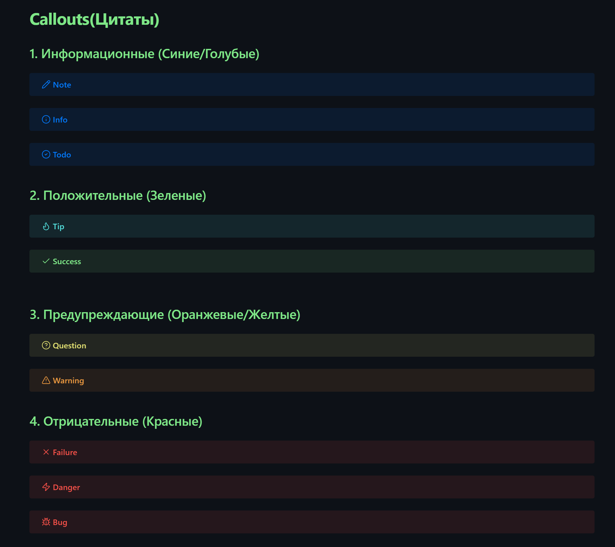Click the flame icon on Tip callout
This screenshot has height=547, width=615.
coord(46,226)
